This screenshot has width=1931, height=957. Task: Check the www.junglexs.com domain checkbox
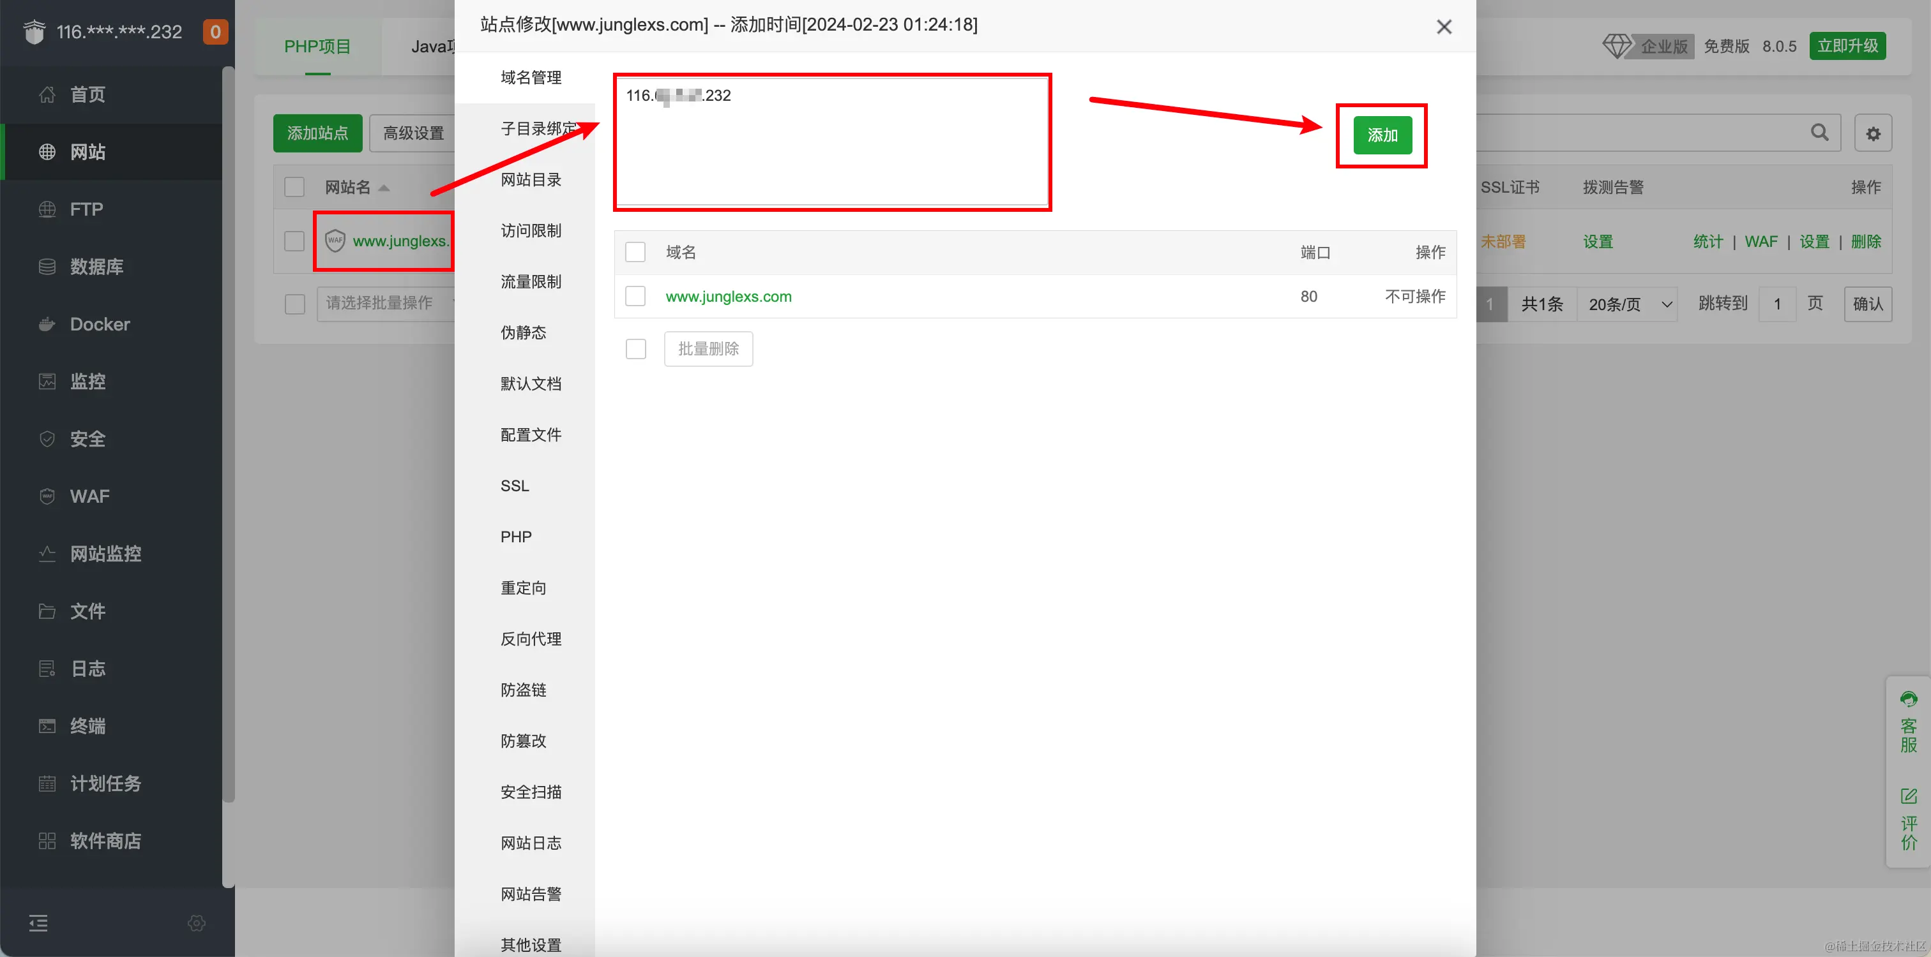pyautogui.click(x=635, y=297)
